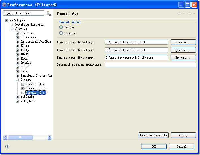Open forward history dropdown arrow
Screen dimensions: 200x155
coord(194,13)
